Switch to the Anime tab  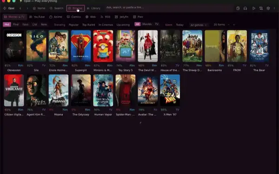(56, 17)
